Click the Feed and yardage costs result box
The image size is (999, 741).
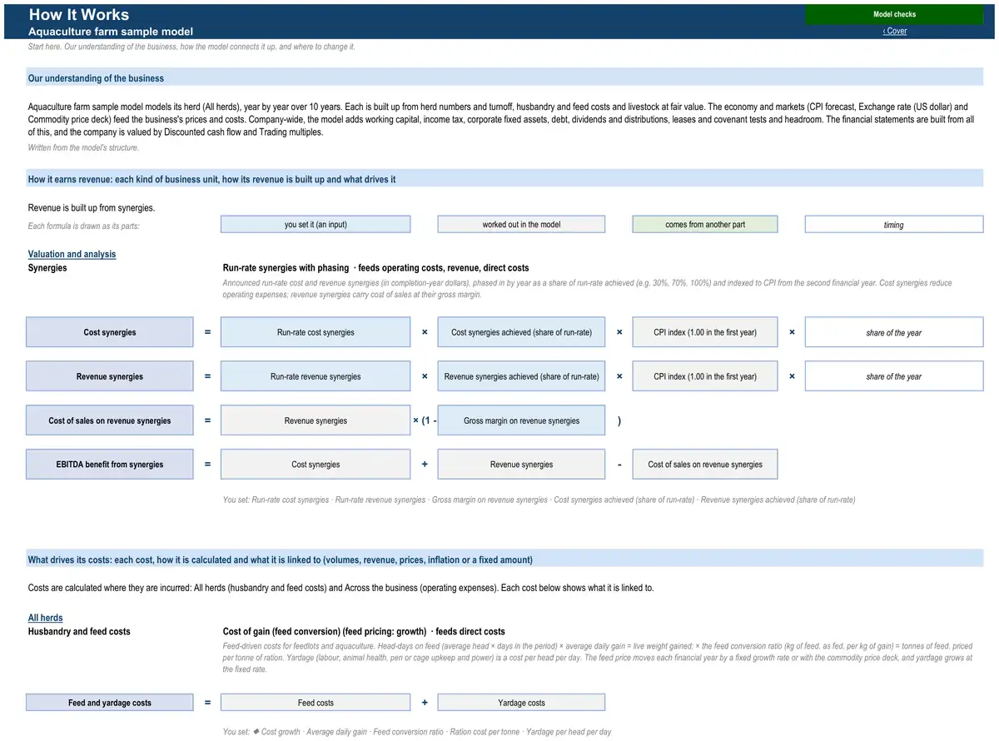pyautogui.click(x=110, y=703)
